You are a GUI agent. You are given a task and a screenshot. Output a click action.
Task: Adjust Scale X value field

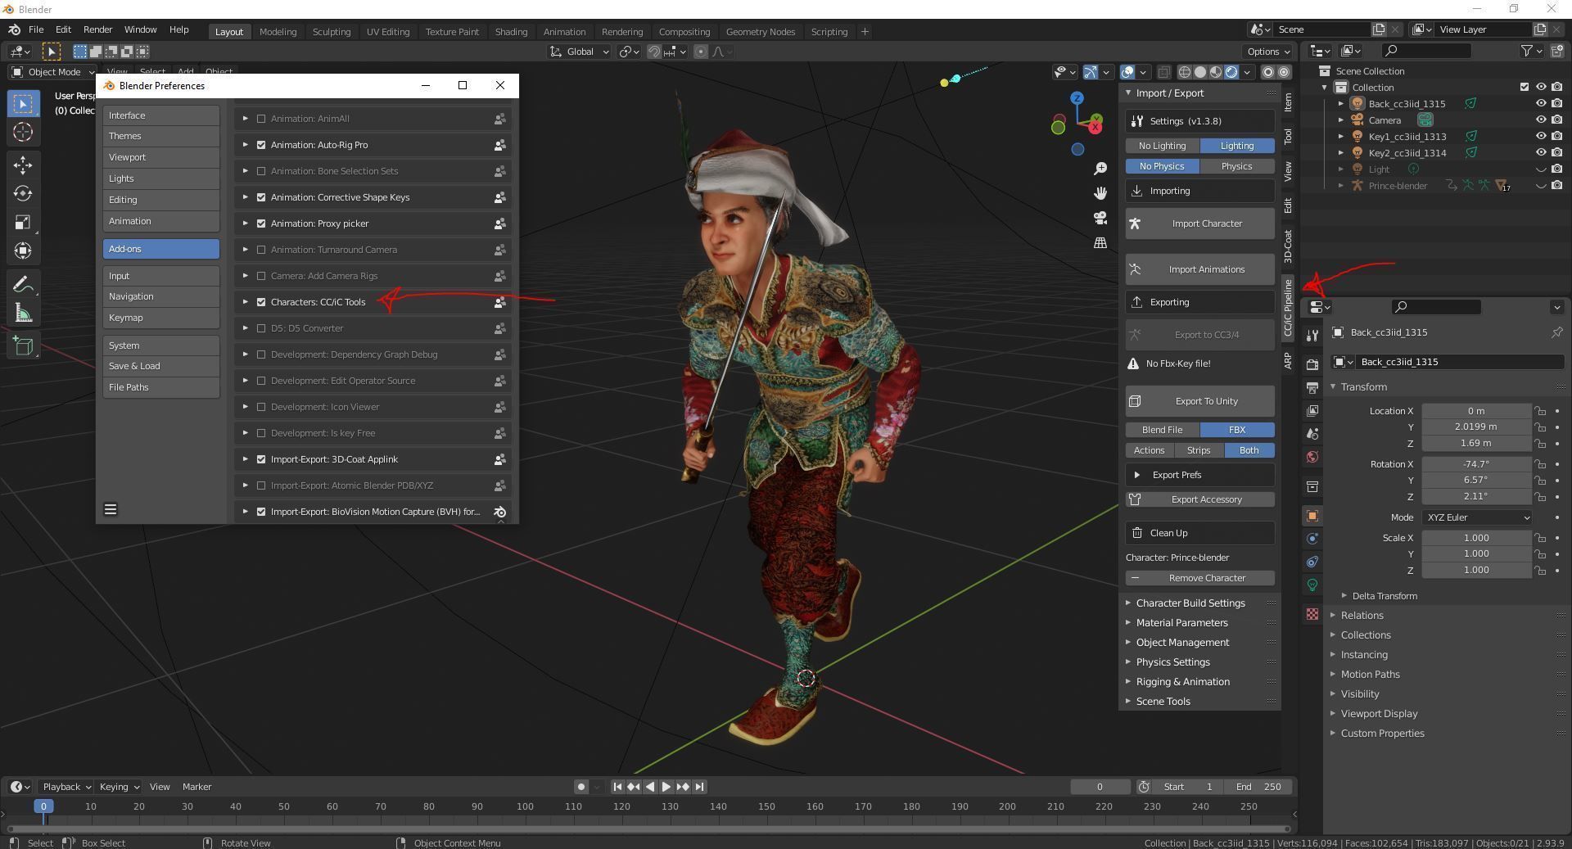pyautogui.click(x=1476, y=538)
